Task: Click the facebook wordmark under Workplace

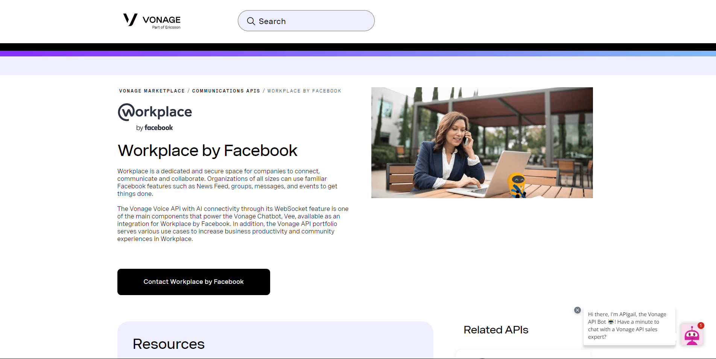Action: pos(158,127)
